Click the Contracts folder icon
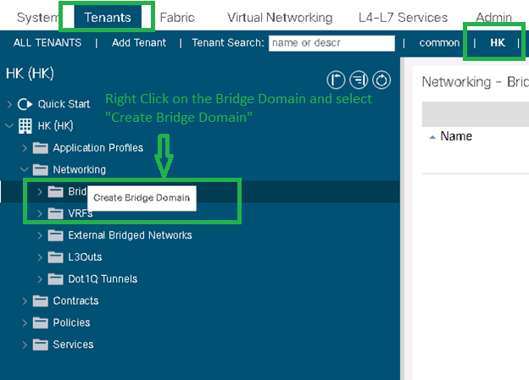The width and height of the screenshot is (529, 380). pos(40,301)
